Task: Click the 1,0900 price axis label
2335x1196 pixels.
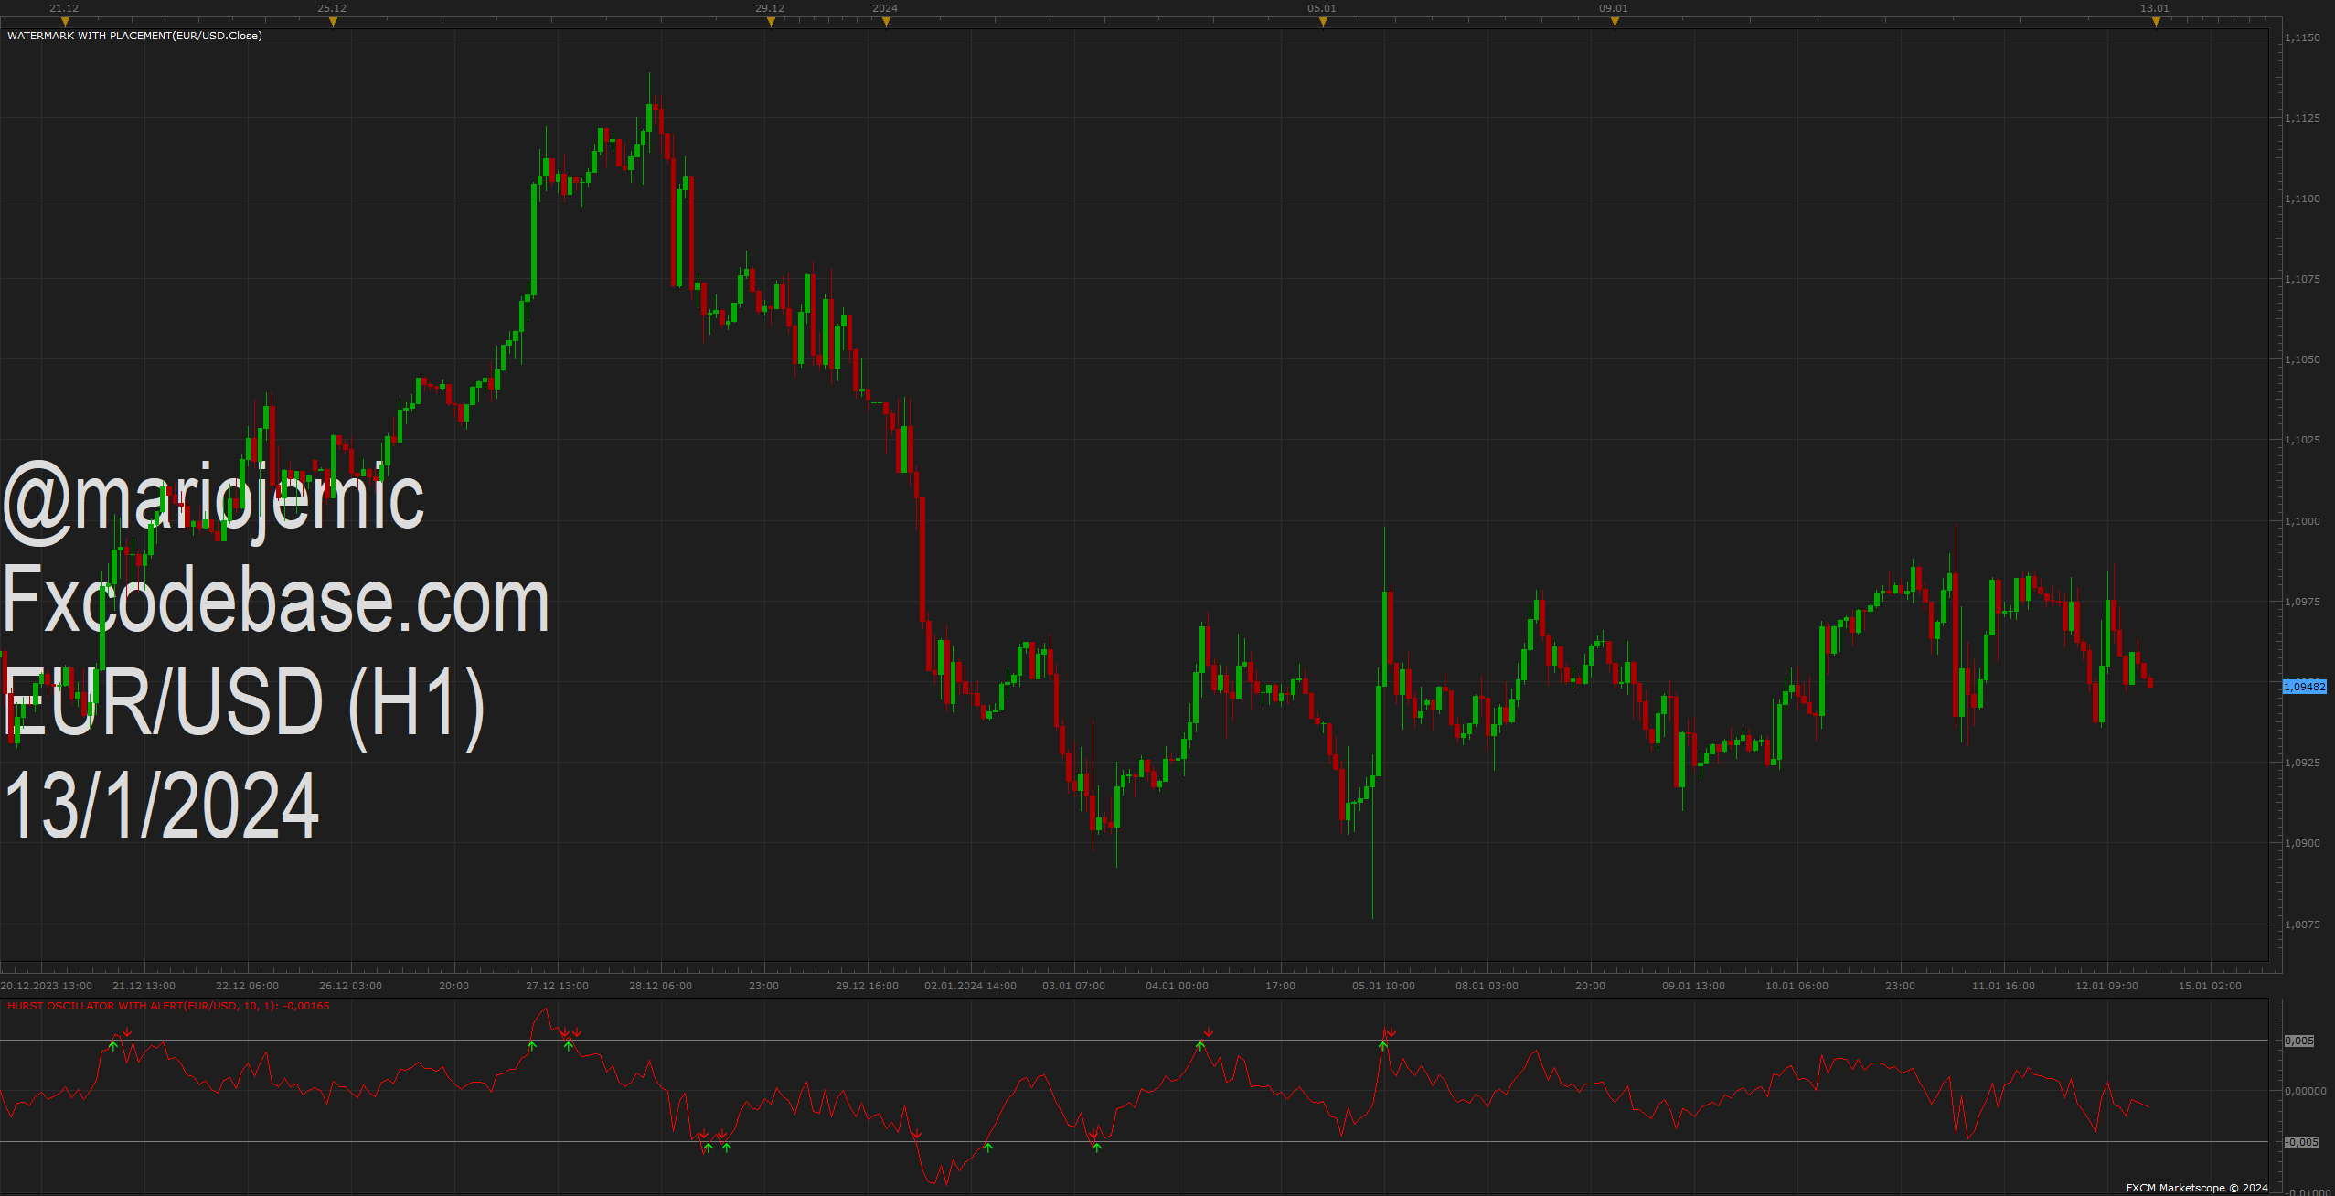Action: tap(2302, 843)
